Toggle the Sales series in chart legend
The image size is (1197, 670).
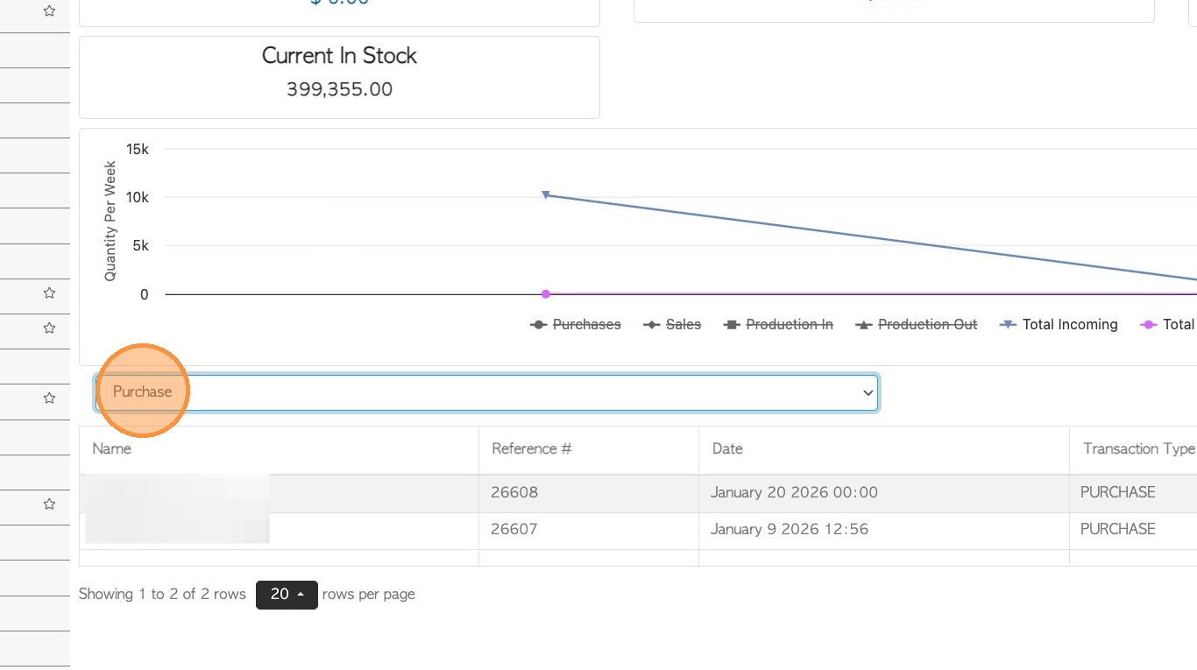[x=683, y=325]
